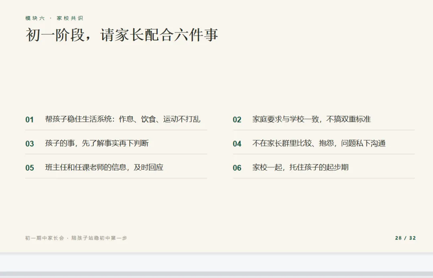Click the header label 模块六 · 家校共识
Screen dimensions: 433x278
click(x=54, y=18)
